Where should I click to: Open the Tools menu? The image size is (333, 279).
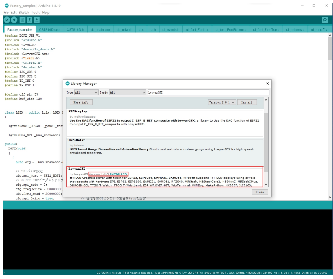pos(36,12)
